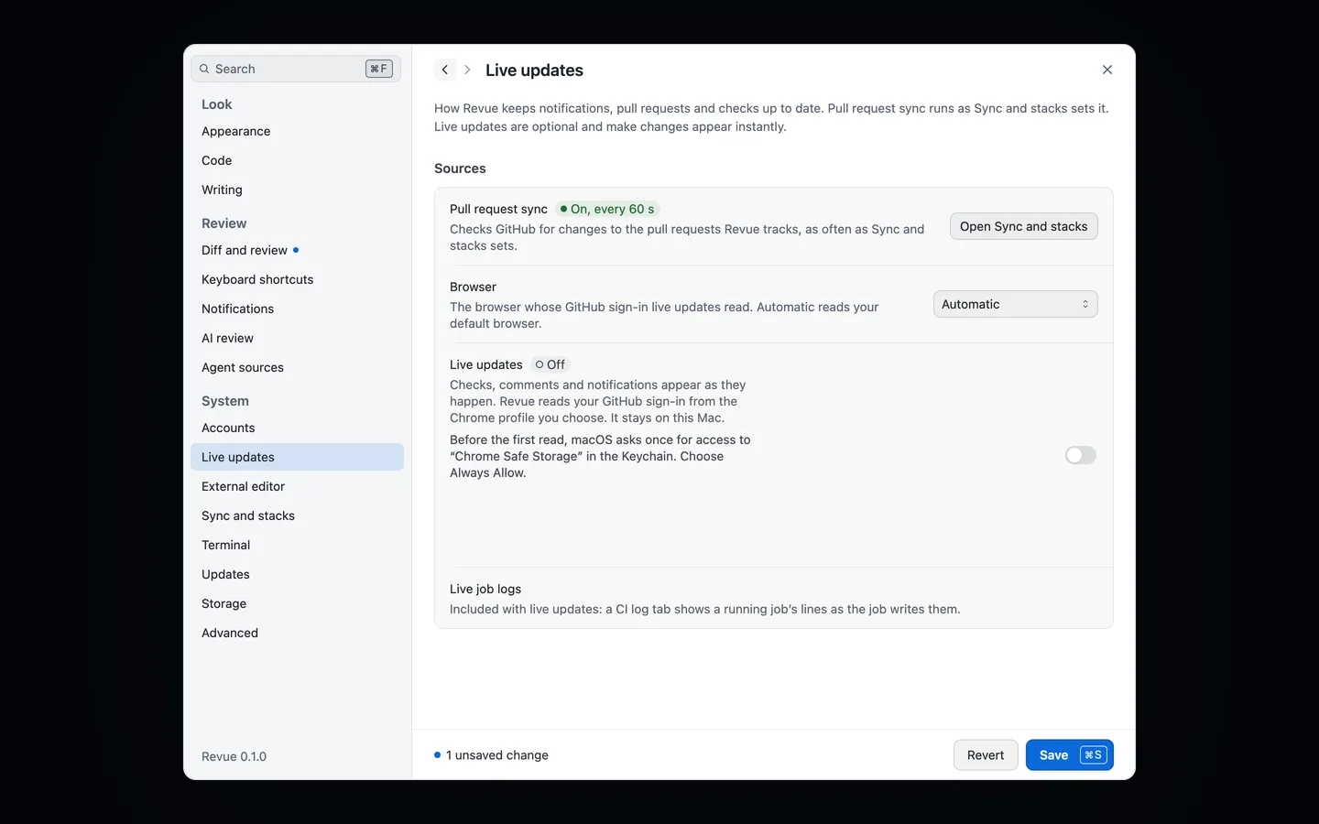Focus the Search settings field
The height and width of the screenshot is (824, 1319).
click(296, 69)
